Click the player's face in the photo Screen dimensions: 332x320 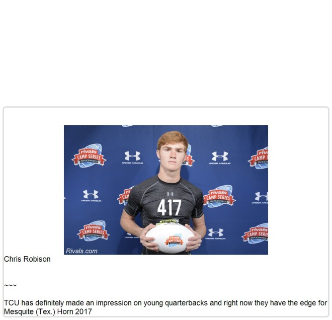point(172,155)
